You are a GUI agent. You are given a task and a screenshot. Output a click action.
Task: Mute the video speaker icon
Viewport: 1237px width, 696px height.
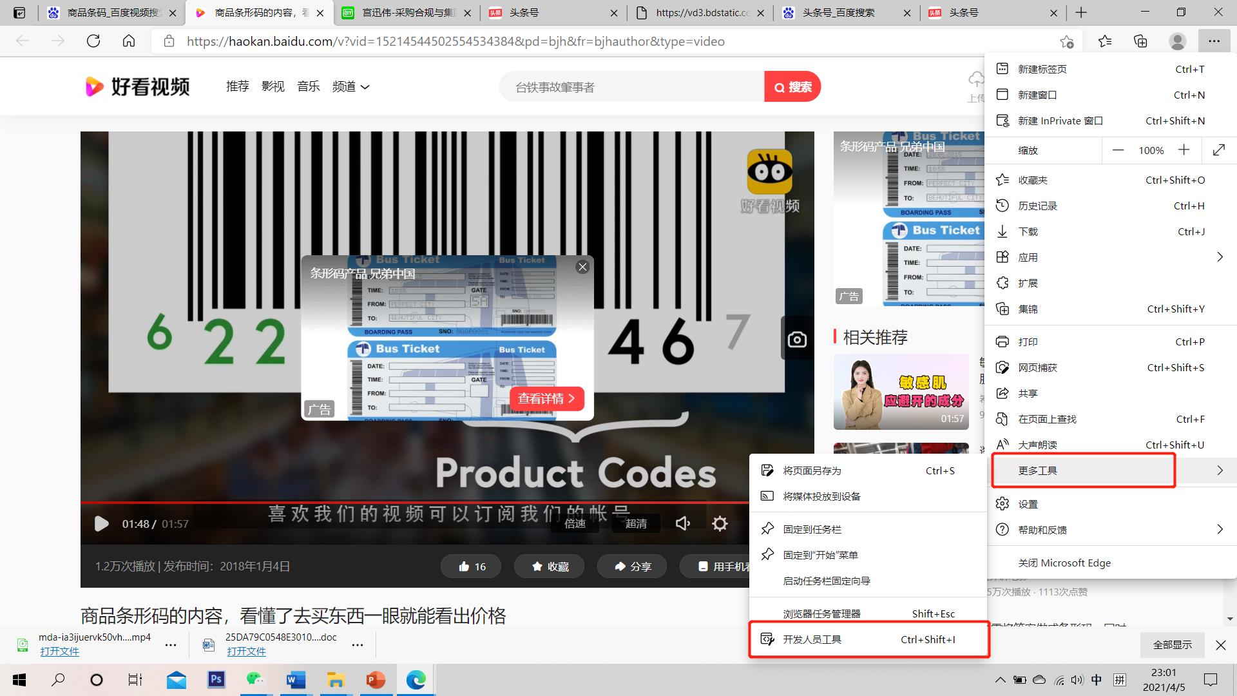click(x=683, y=523)
